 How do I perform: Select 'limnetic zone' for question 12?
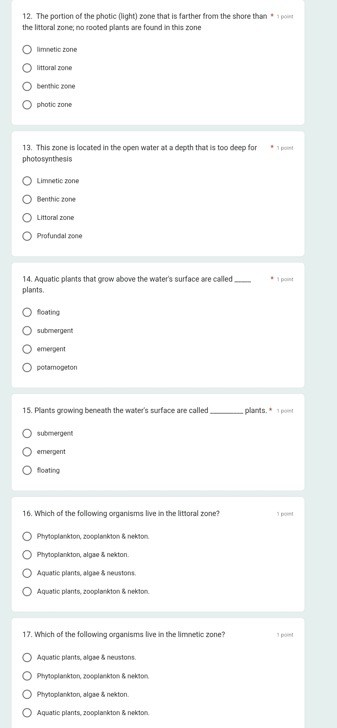(x=27, y=50)
